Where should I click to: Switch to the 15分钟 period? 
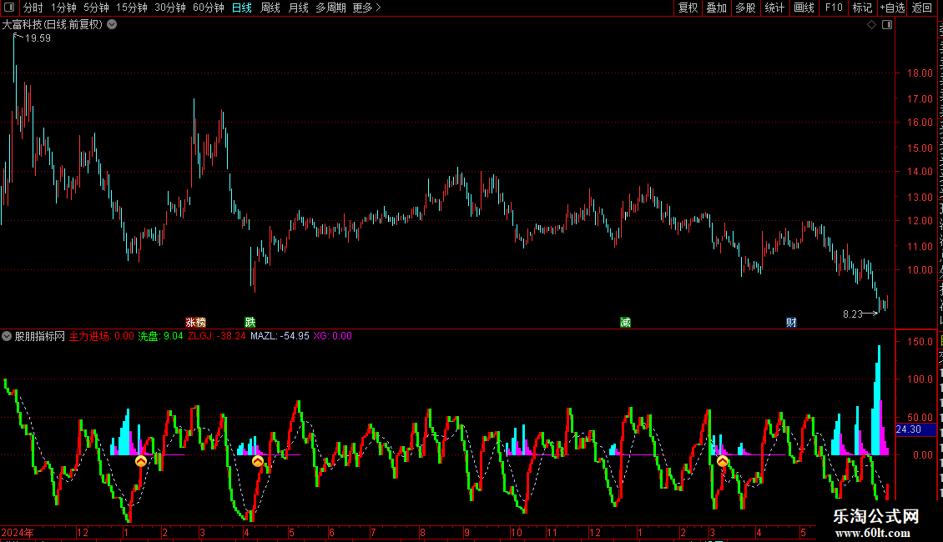tap(132, 8)
